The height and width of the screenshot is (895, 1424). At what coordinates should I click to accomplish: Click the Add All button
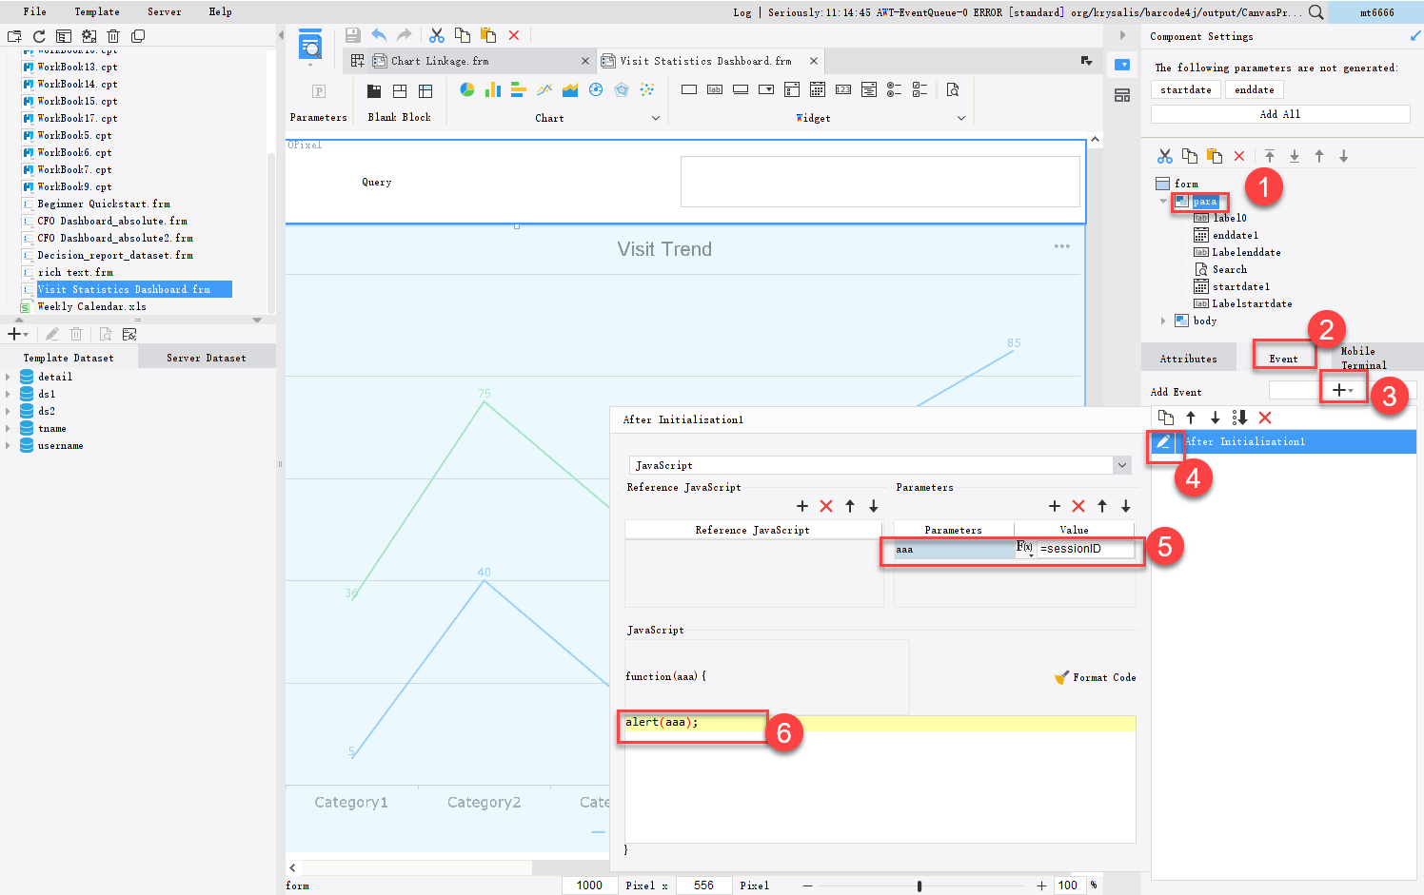point(1280,113)
